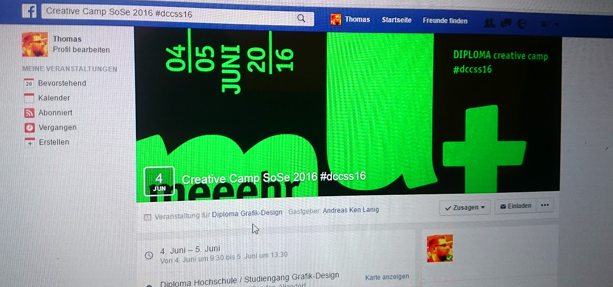This screenshot has height=287, width=613.
Task: Click the Einladen button
Action: pos(516,206)
